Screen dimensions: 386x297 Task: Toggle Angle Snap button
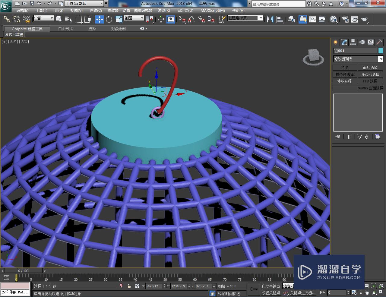(x=191, y=19)
